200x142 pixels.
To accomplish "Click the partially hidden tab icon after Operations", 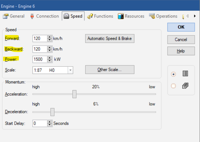I will coord(183,17).
